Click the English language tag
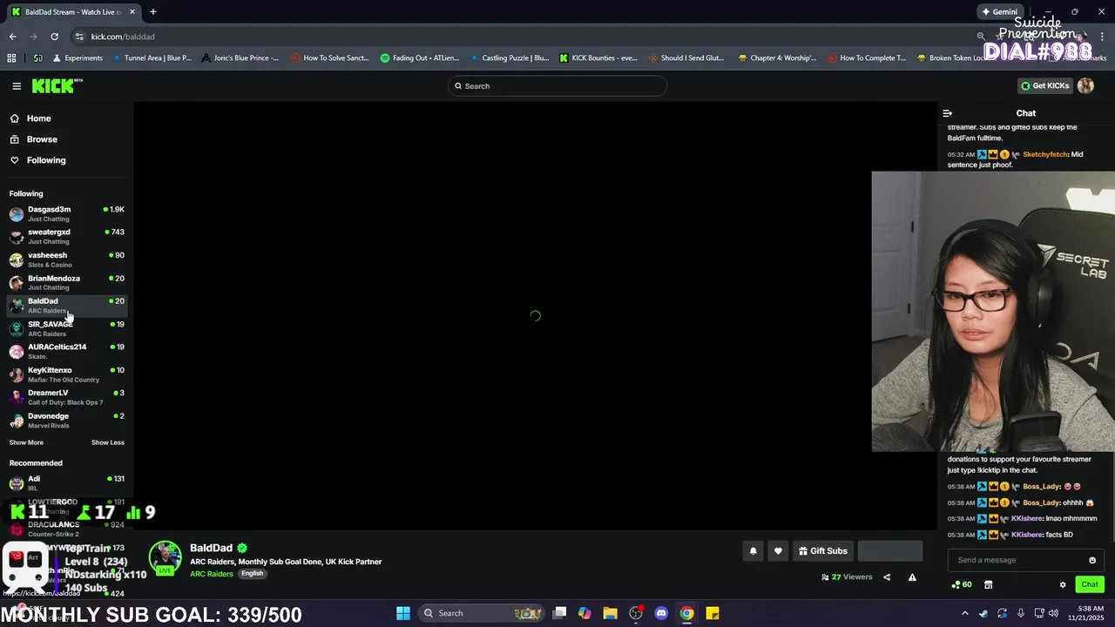Viewport: 1115px width, 627px height. pyautogui.click(x=253, y=574)
